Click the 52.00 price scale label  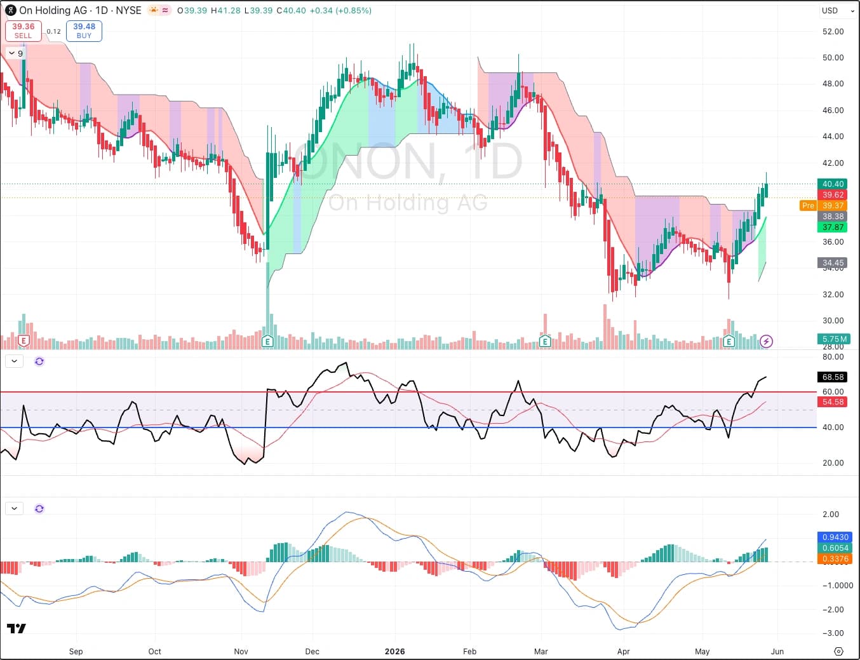coord(833,31)
